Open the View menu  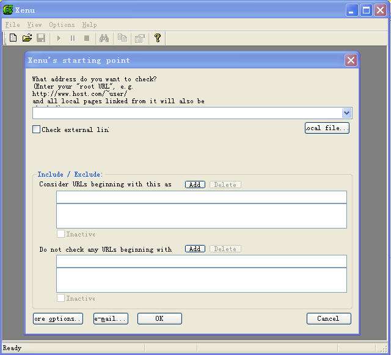click(34, 24)
